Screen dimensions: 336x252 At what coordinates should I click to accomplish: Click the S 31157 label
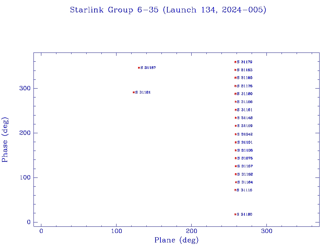245,166
